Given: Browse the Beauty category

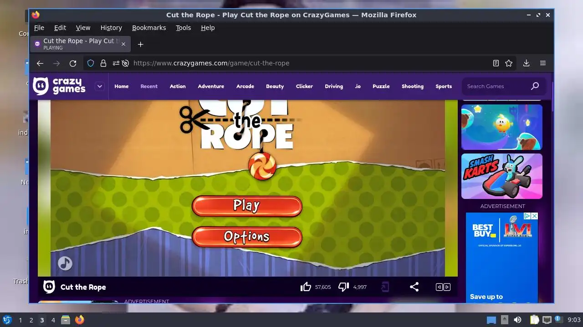Looking at the screenshot, I should point(275,86).
